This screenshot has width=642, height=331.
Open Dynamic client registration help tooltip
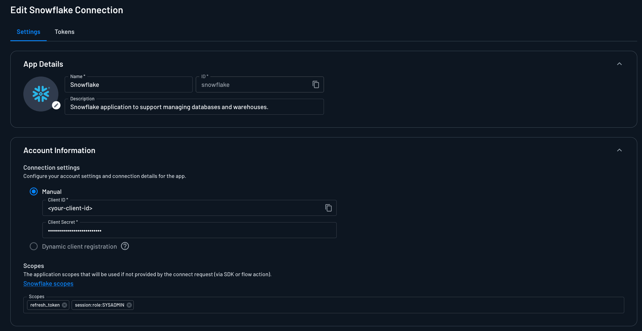125,246
